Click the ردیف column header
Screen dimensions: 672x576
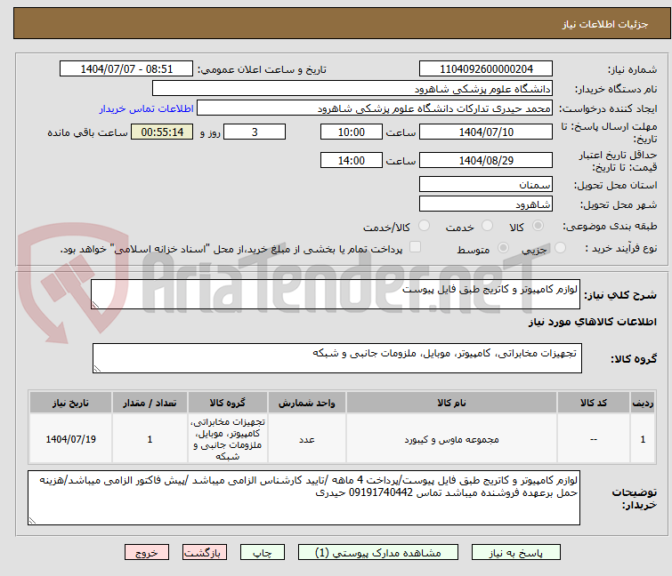[x=643, y=403]
